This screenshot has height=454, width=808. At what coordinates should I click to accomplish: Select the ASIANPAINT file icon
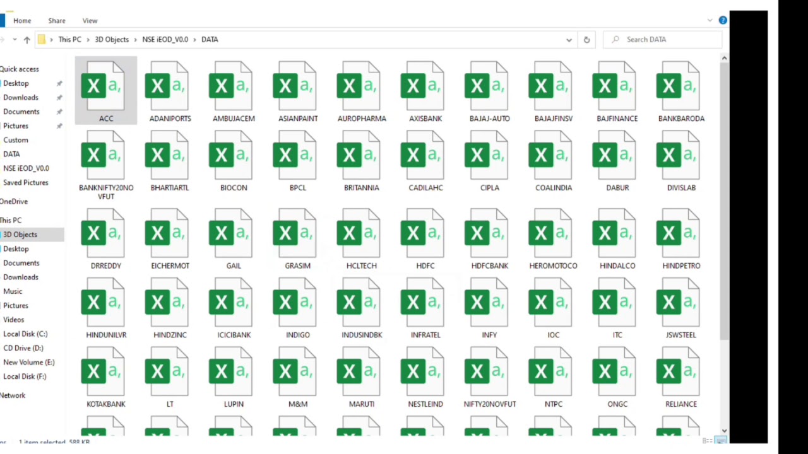tap(294, 85)
